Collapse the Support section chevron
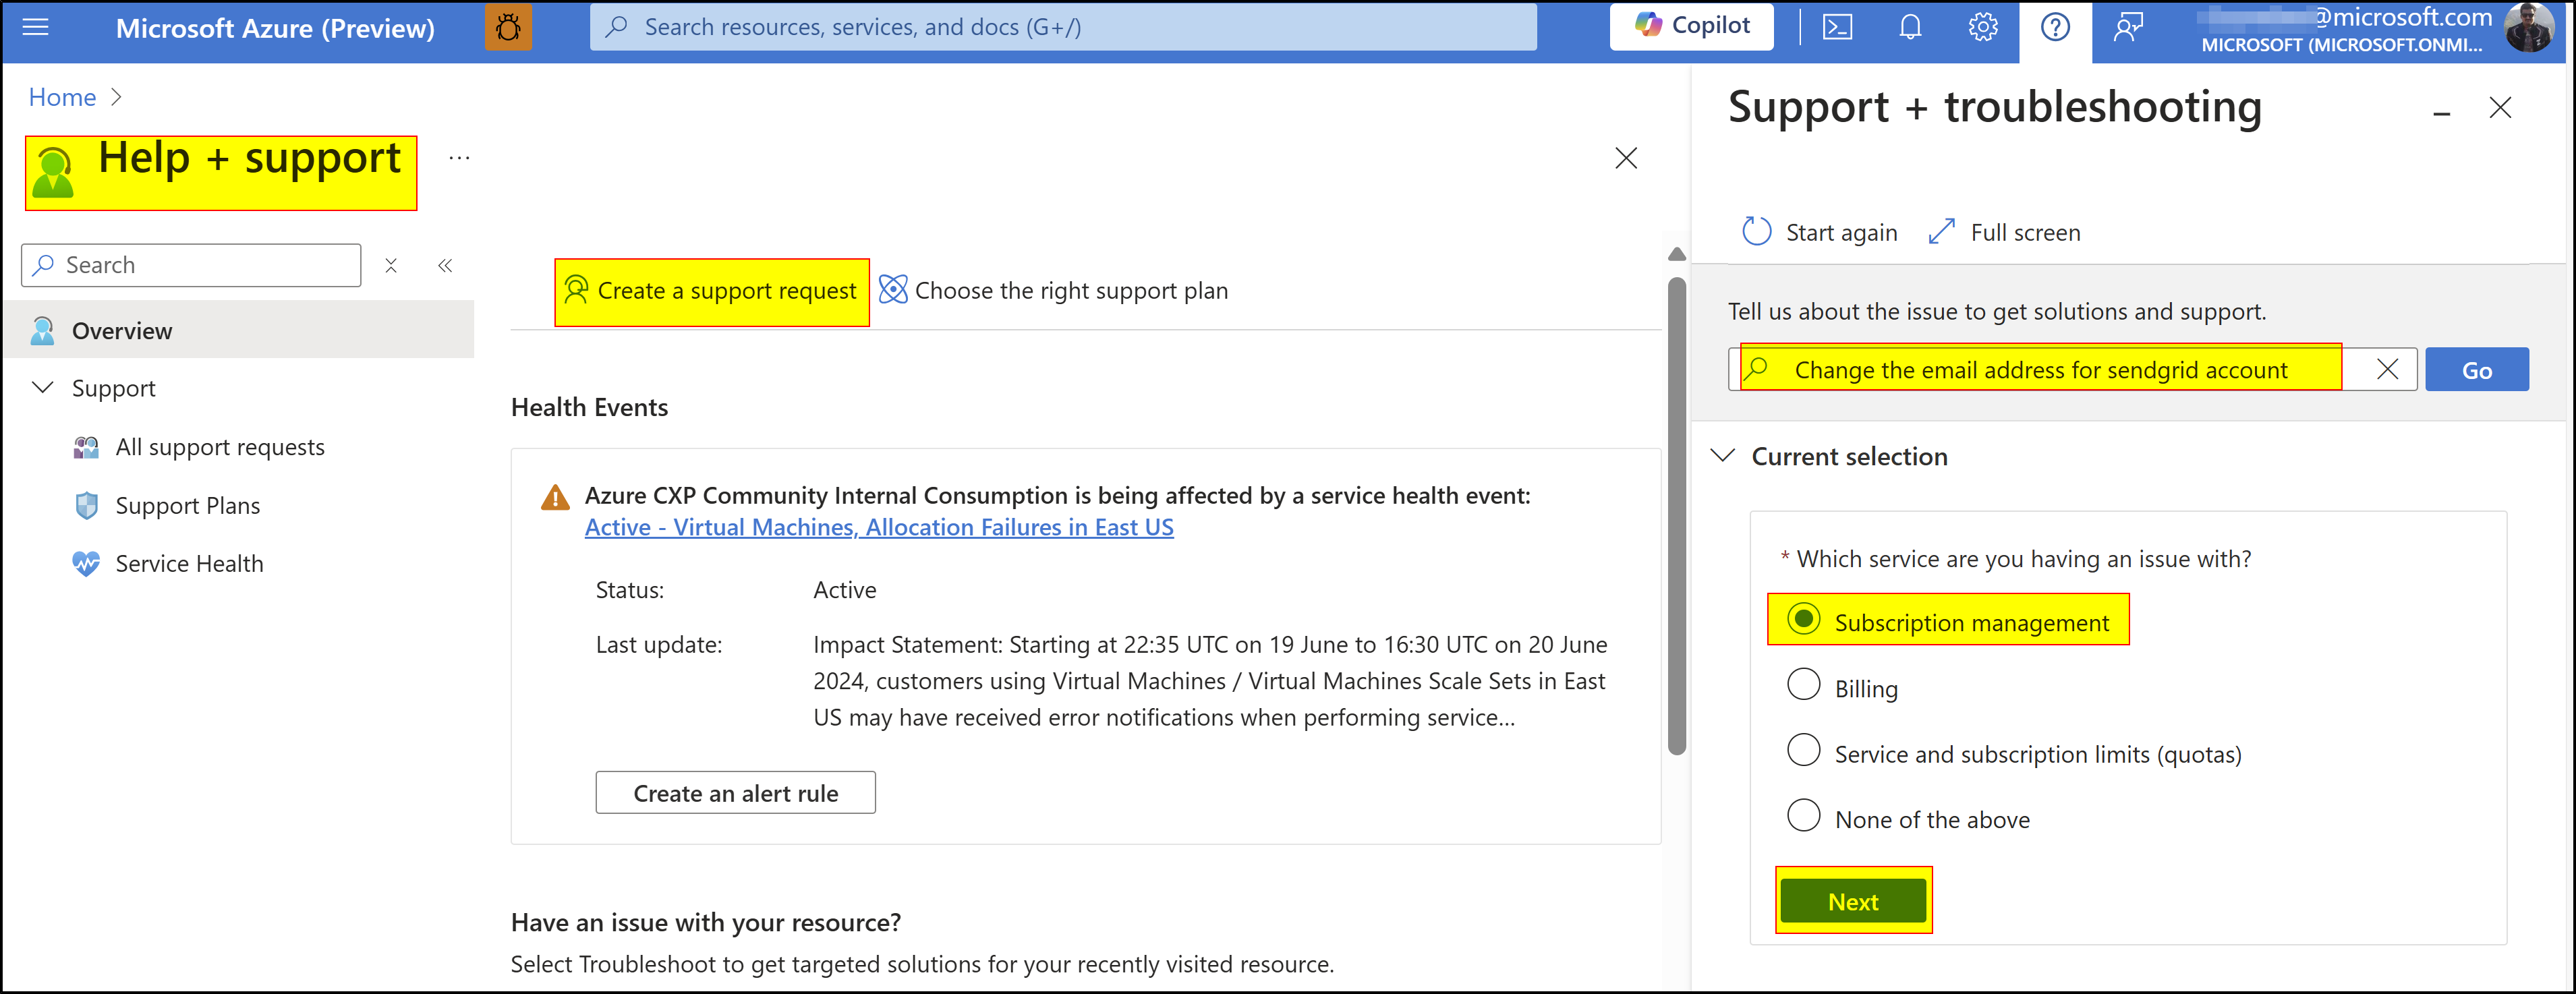This screenshot has width=2576, height=994. pyautogui.click(x=43, y=387)
